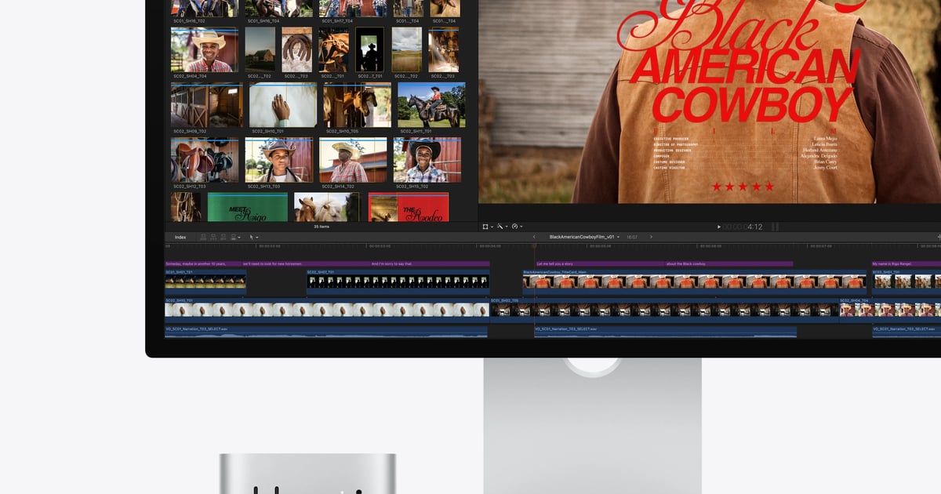Select the red The Rodeo title thumbnail
Screen dimensions: 941x494
(x=409, y=207)
